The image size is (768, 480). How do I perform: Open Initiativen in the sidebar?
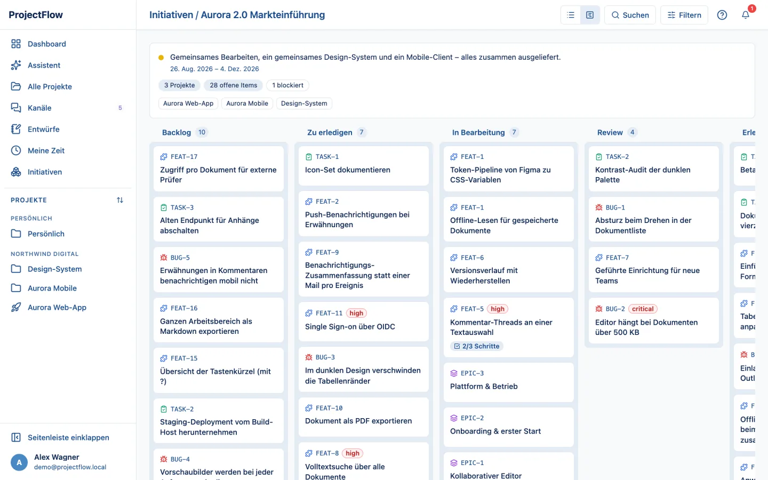[68, 172]
